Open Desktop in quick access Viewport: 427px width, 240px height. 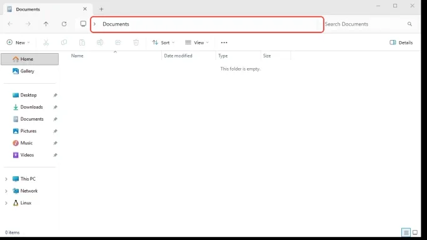coord(29,95)
